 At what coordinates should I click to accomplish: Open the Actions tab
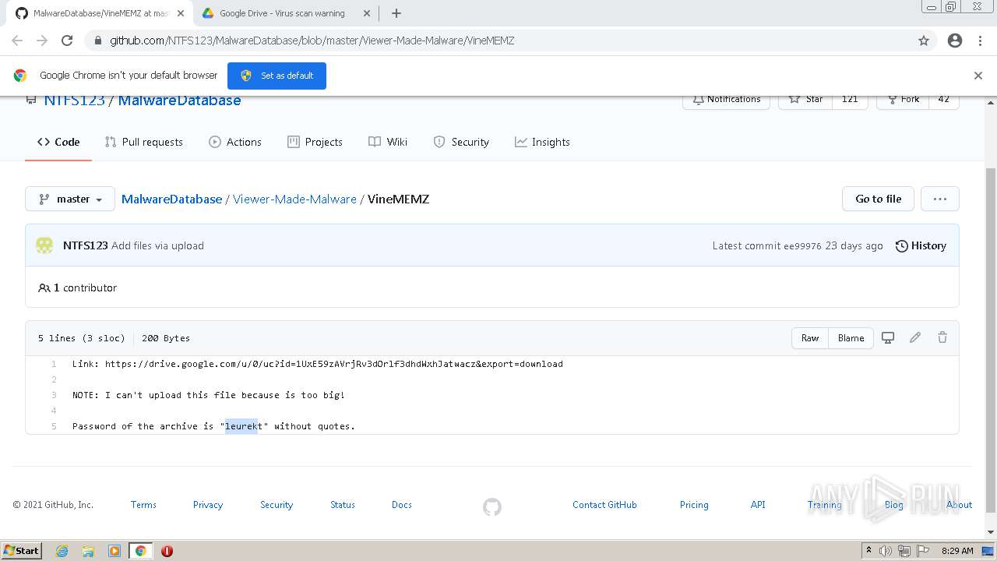[x=235, y=142]
